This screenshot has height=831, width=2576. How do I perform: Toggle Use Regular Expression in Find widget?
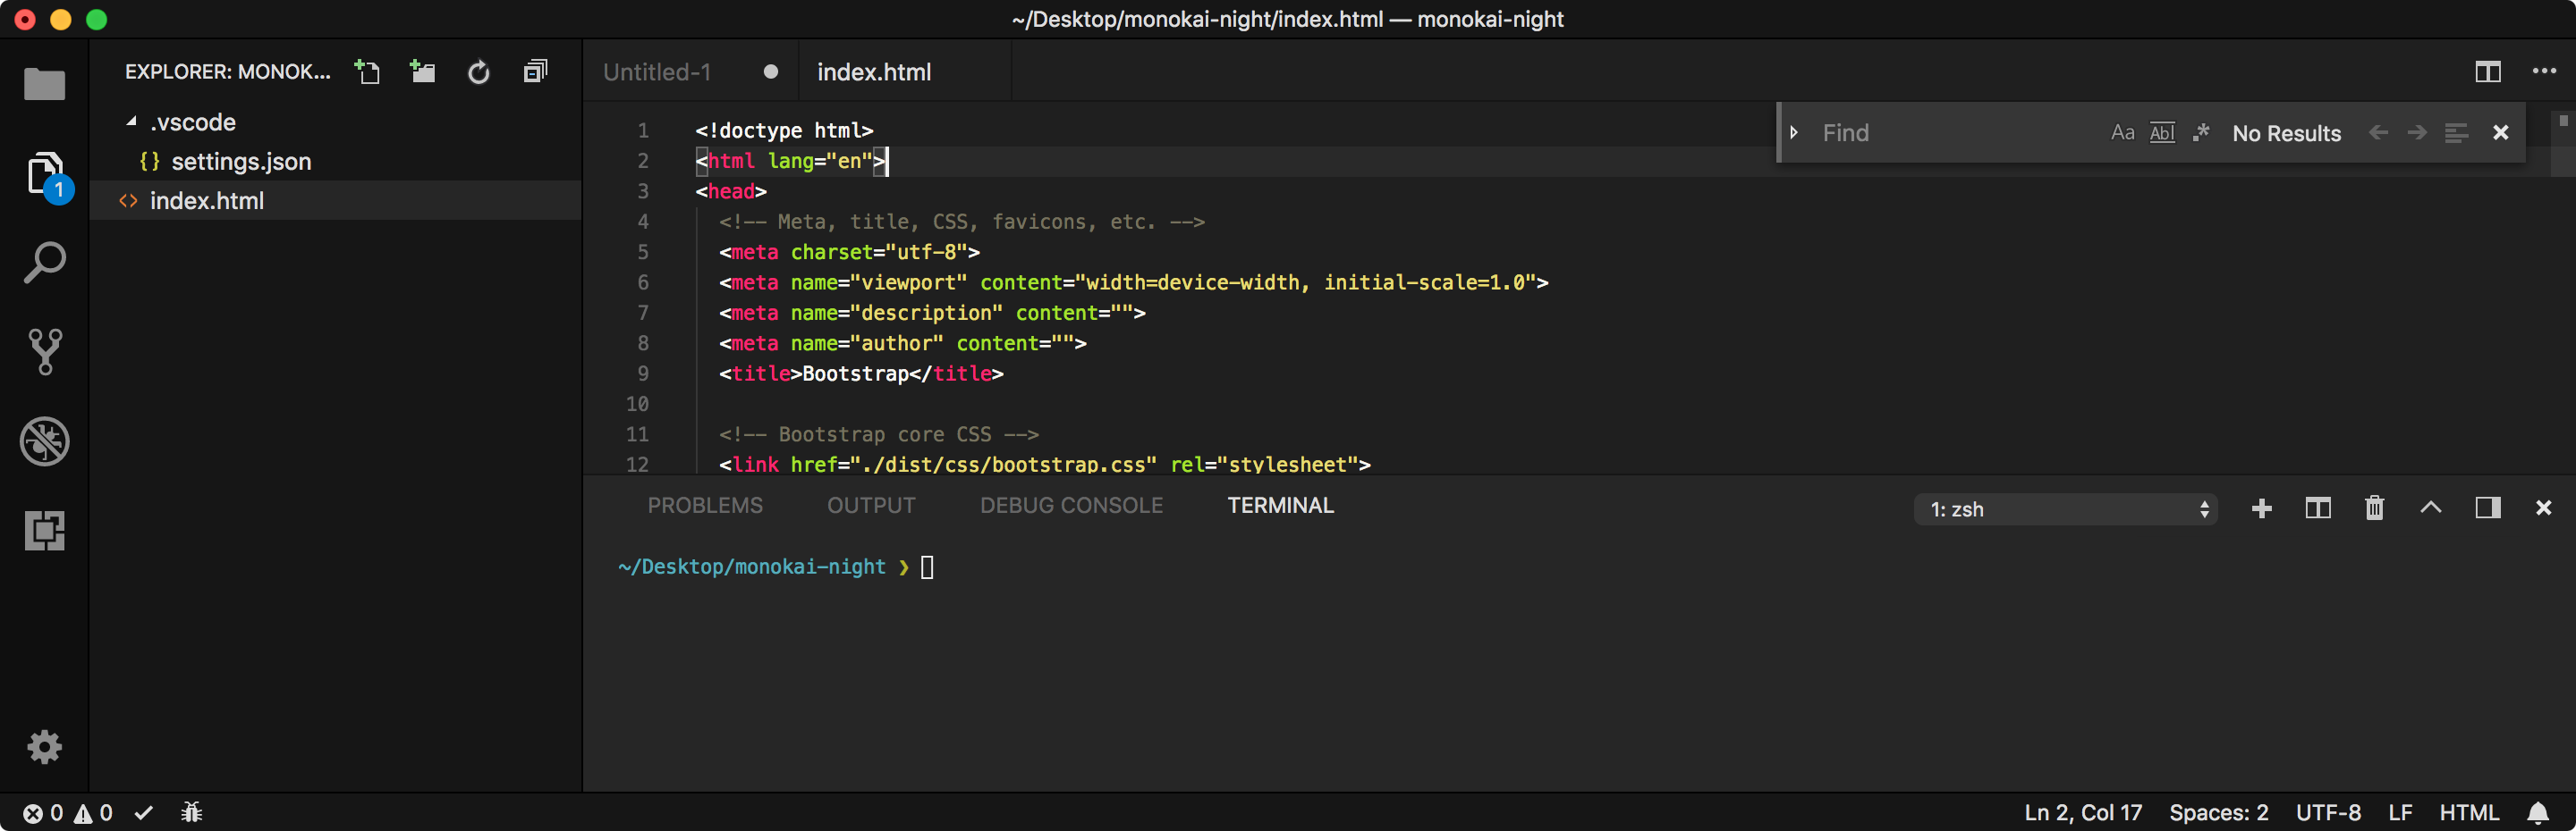[x=2200, y=133]
